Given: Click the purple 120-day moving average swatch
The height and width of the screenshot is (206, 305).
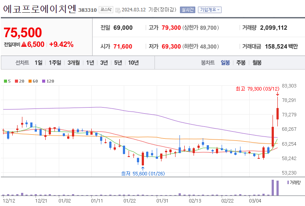Looking at the screenshot, I should coord(44,81).
